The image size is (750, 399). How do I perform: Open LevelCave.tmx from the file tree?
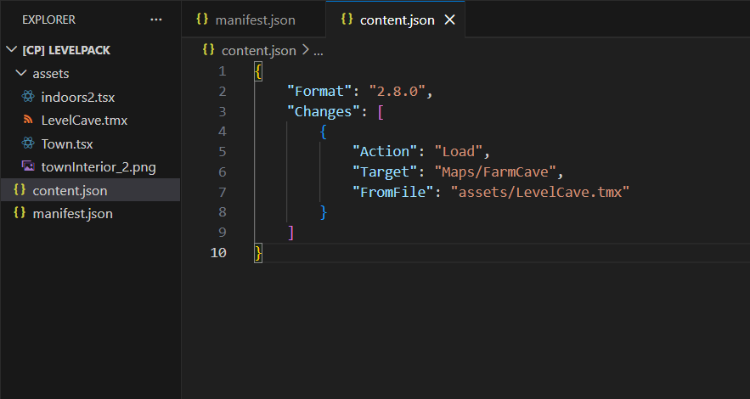click(84, 121)
